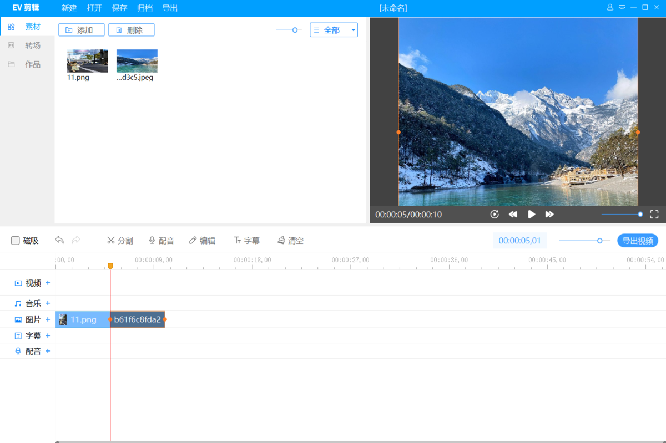Viewport: 666px width, 443px height.
Task: Adjust the timeline zoom slider
Action: 599,241
